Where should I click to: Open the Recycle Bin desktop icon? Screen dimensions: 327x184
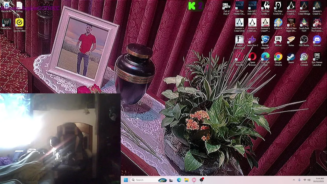pos(6,7)
